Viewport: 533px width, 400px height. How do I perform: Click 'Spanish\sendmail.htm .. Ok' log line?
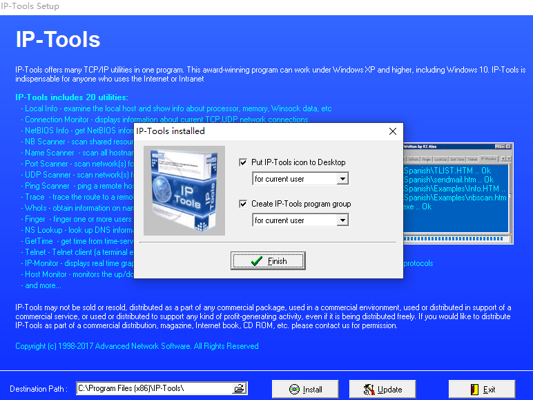tap(449, 180)
